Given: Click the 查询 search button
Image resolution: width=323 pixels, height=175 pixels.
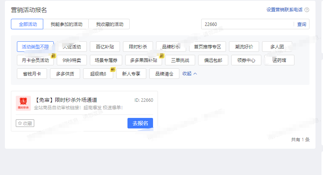Looking at the screenshot, I should [302, 24].
